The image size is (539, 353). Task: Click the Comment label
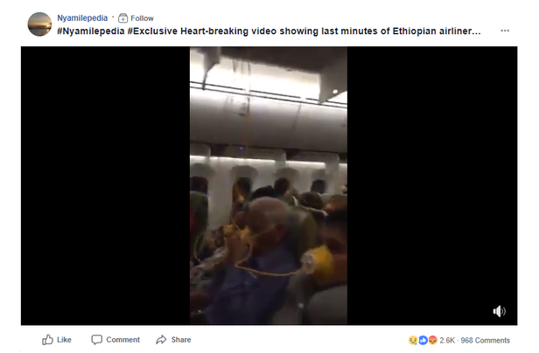tap(122, 340)
